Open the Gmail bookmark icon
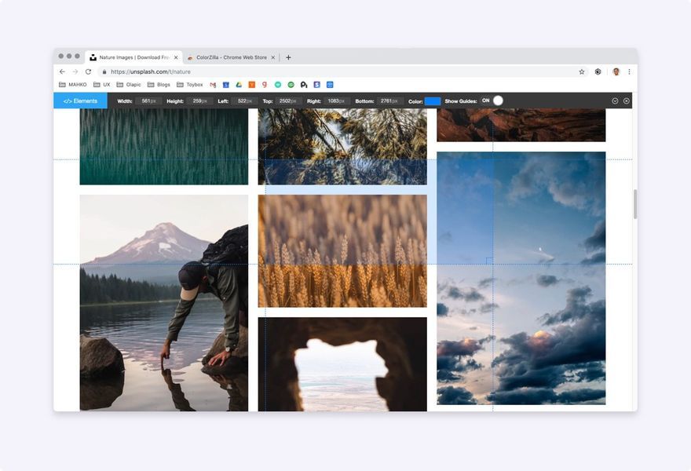691x471 pixels. pos(213,85)
